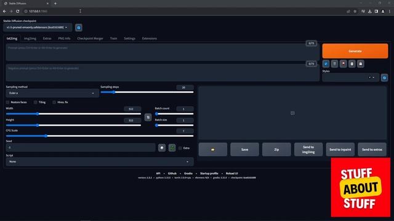This screenshot has width=394, height=221.
Task: Adjust the CFG Scale slider
Action: point(100,136)
